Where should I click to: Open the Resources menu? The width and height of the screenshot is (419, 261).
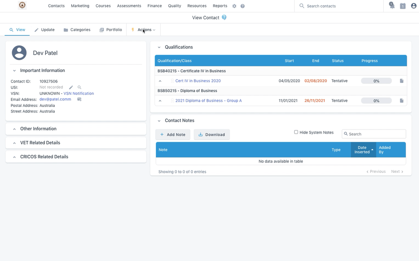click(197, 6)
